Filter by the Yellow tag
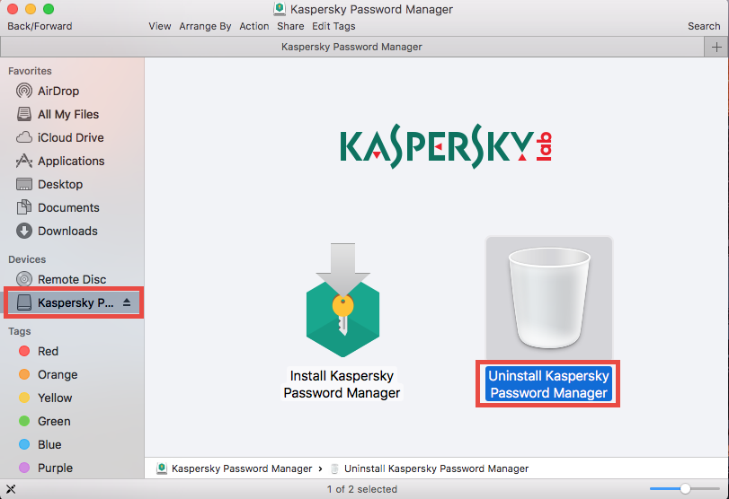 point(55,398)
